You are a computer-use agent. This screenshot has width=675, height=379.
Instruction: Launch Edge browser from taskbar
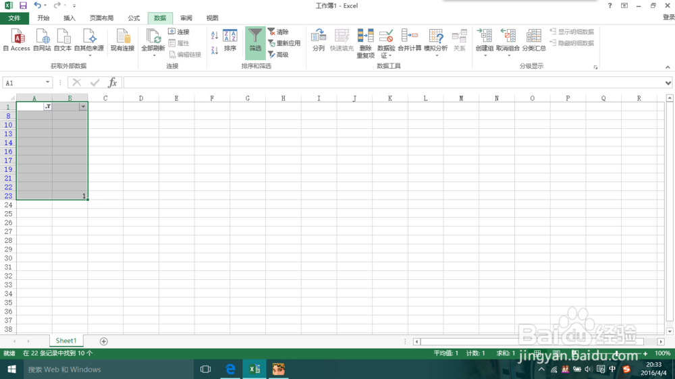coord(230,369)
